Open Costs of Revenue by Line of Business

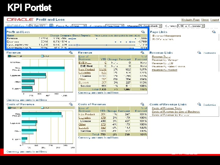(176, 112)
